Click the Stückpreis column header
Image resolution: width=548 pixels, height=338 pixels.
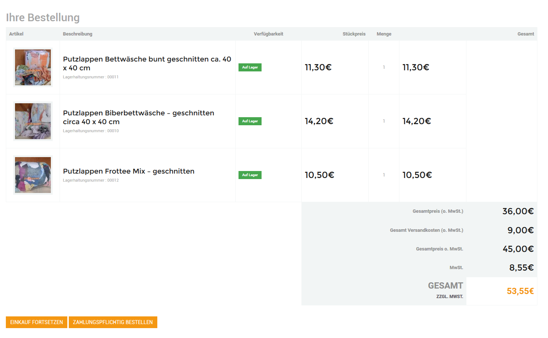point(354,34)
